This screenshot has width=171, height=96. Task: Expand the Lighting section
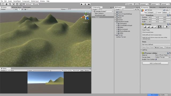(141, 50)
